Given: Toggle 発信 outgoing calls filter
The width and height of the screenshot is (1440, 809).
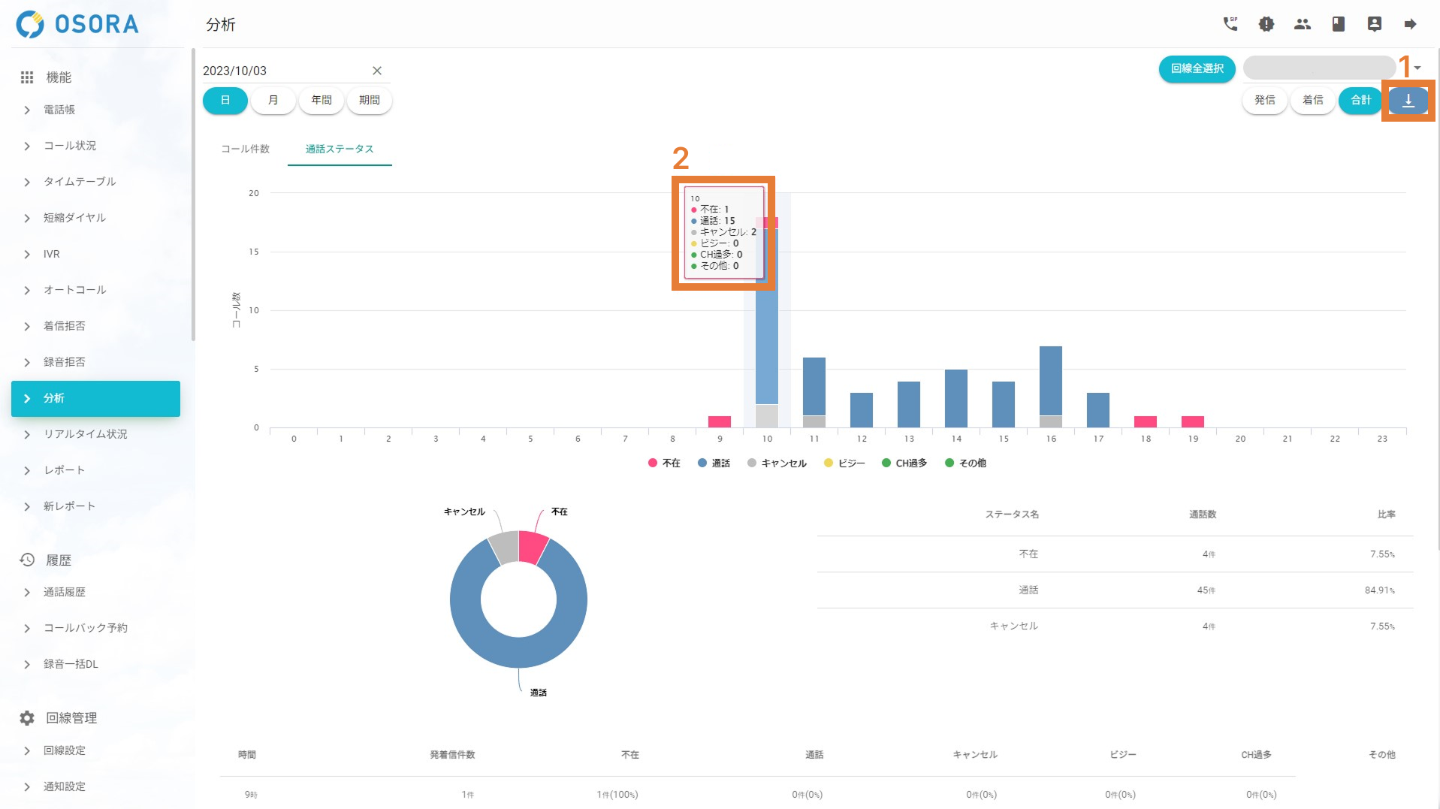Looking at the screenshot, I should 1264,100.
